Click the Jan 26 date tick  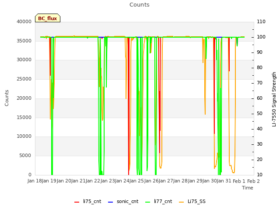(151, 181)
